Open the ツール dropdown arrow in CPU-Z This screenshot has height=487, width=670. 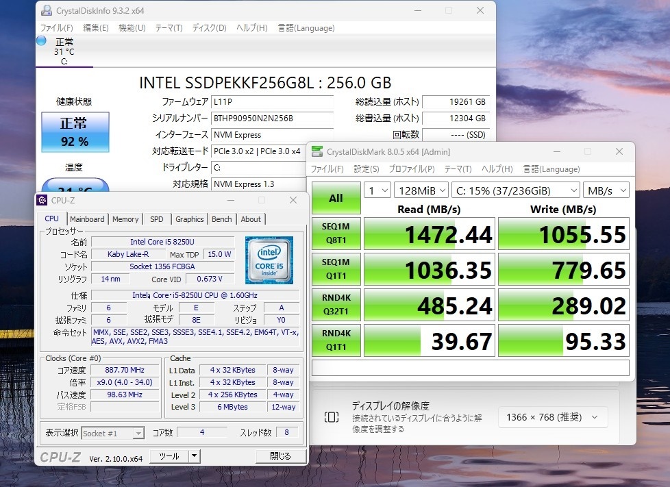point(193,455)
